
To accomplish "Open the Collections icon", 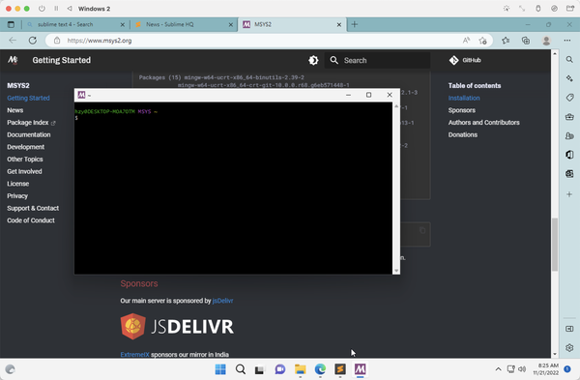I will [x=526, y=41].
